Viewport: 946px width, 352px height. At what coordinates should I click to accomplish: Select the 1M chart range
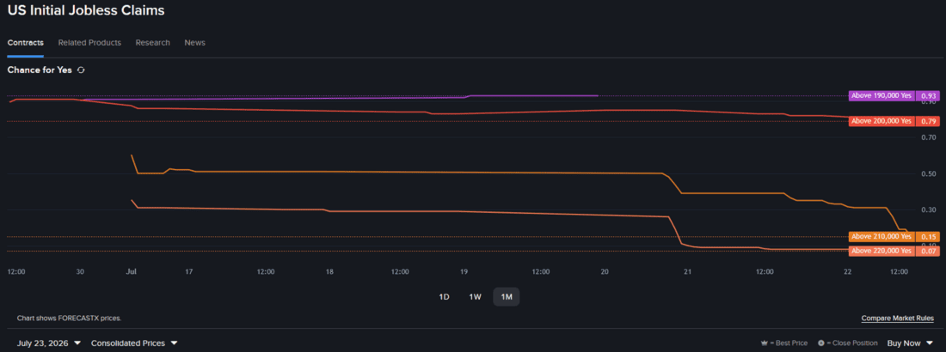(507, 296)
